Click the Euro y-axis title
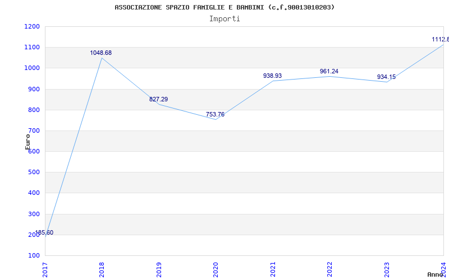Viewport: 449px width, 280px height. 28,142
